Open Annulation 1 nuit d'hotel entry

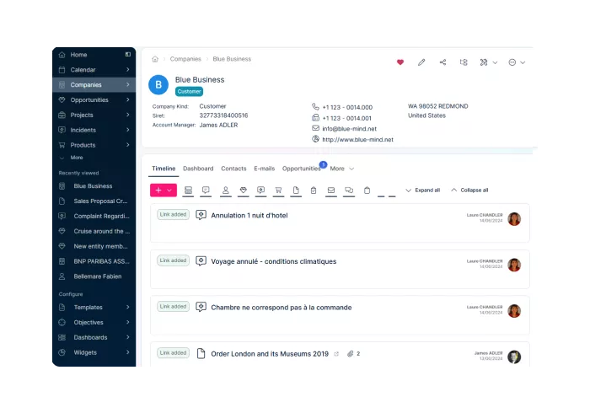click(x=249, y=216)
